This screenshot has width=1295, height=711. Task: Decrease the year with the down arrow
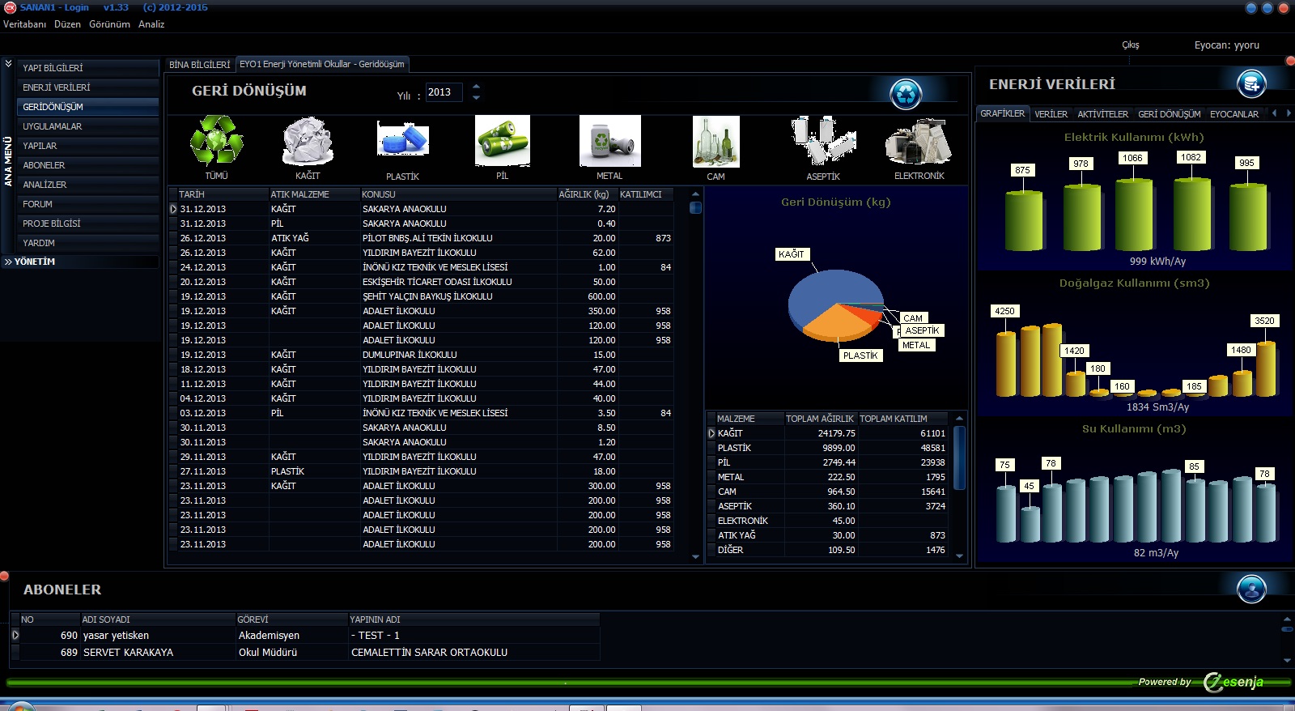(x=476, y=98)
